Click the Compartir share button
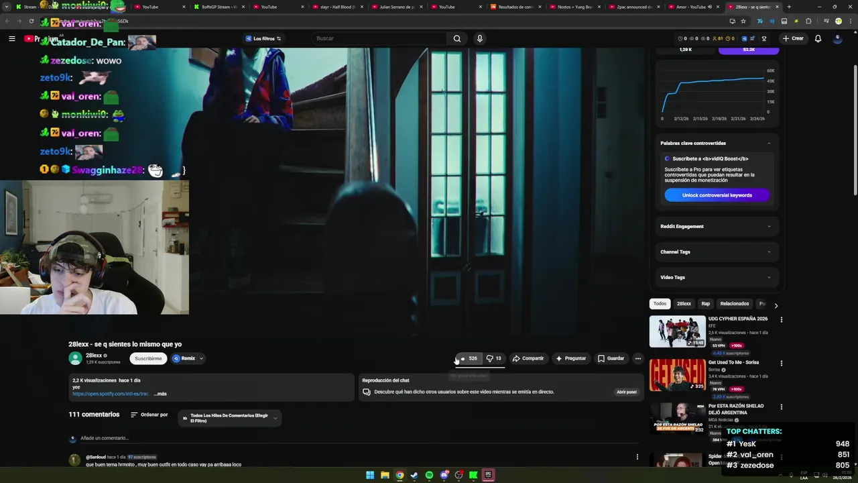The image size is (858, 483). click(x=528, y=358)
